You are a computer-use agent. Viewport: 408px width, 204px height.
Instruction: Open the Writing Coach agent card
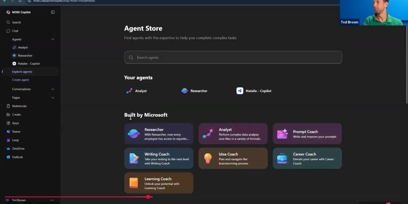159,158
